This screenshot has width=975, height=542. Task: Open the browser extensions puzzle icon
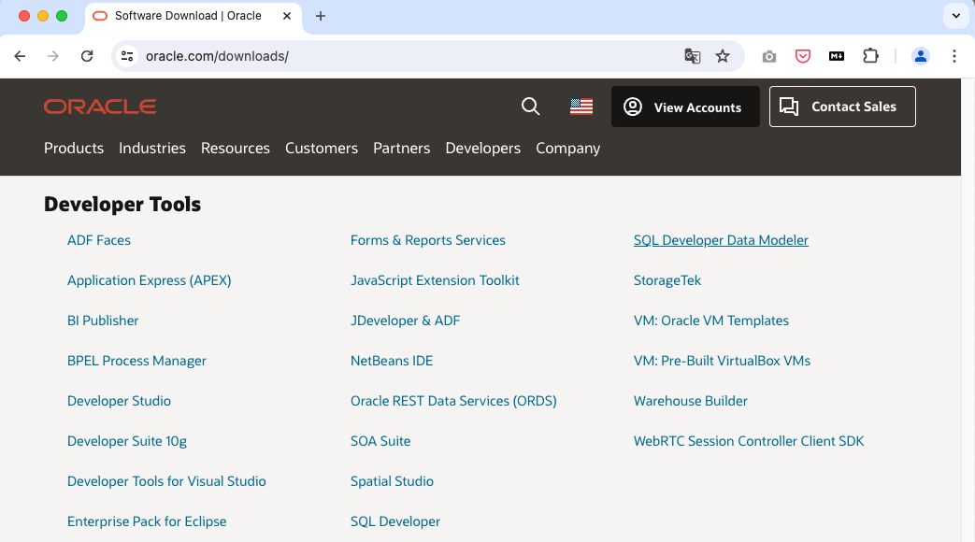[870, 56]
